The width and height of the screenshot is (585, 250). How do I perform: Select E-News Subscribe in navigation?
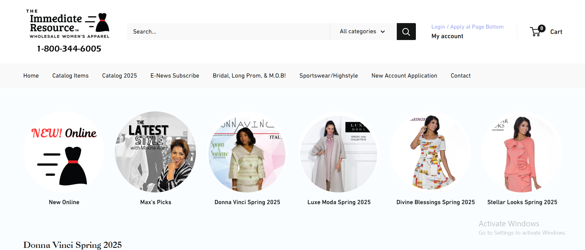(175, 76)
